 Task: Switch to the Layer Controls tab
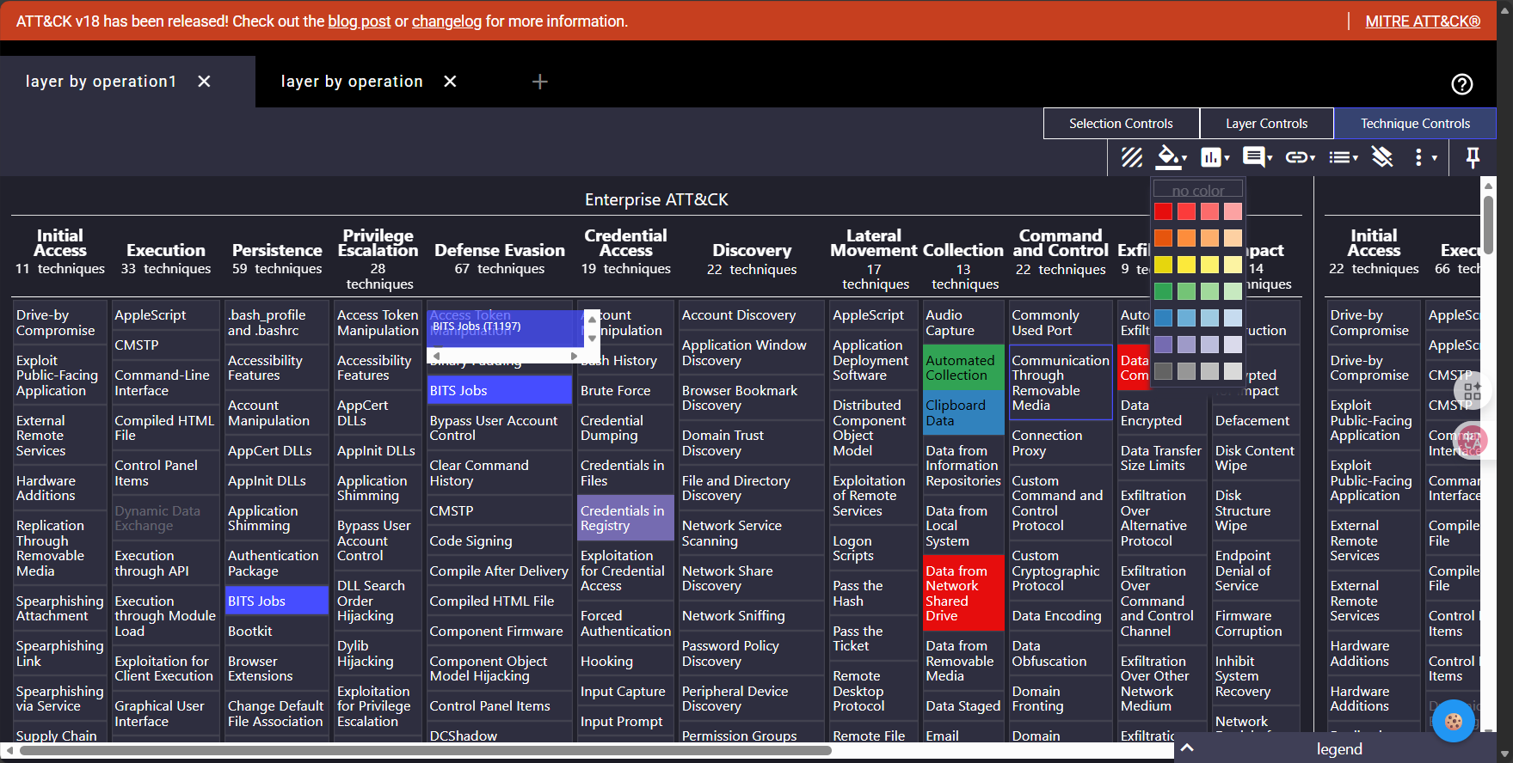1266,124
